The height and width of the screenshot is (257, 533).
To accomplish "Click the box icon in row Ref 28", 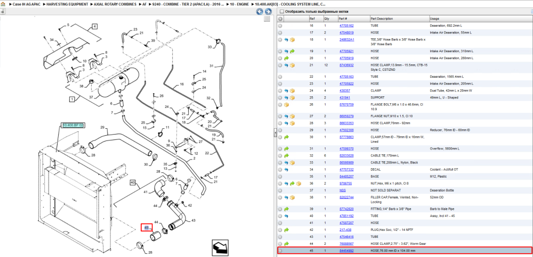I will (292, 123).
